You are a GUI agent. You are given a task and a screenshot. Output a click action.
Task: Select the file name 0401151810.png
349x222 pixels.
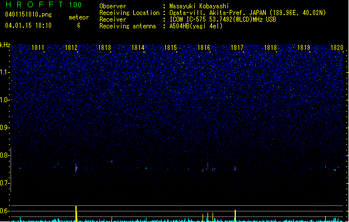click(28, 15)
